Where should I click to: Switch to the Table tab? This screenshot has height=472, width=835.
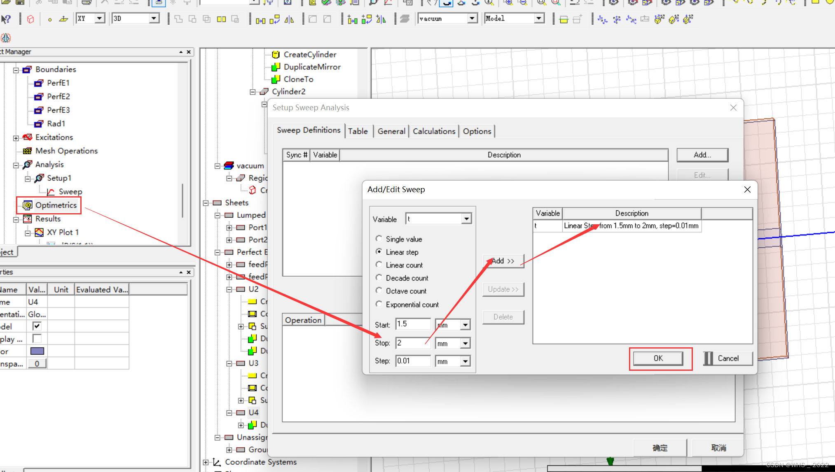click(358, 131)
